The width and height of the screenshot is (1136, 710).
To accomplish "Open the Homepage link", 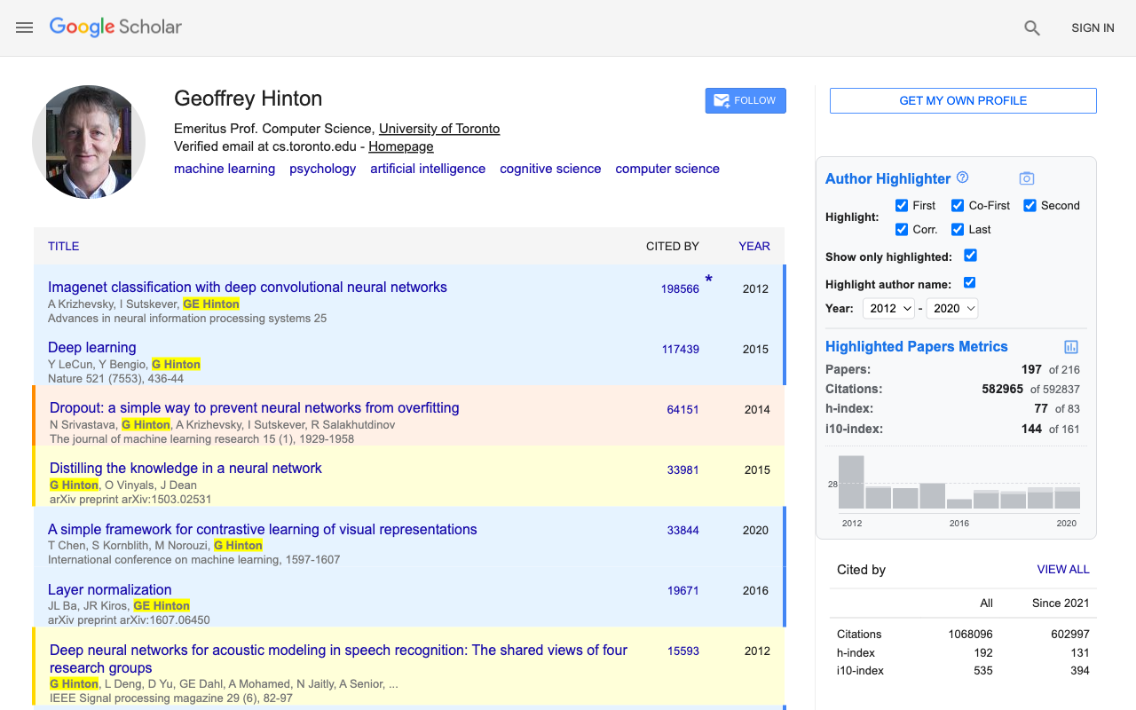I will pos(401,146).
